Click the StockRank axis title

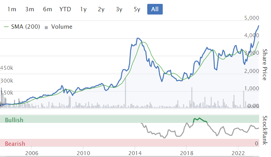265,130
